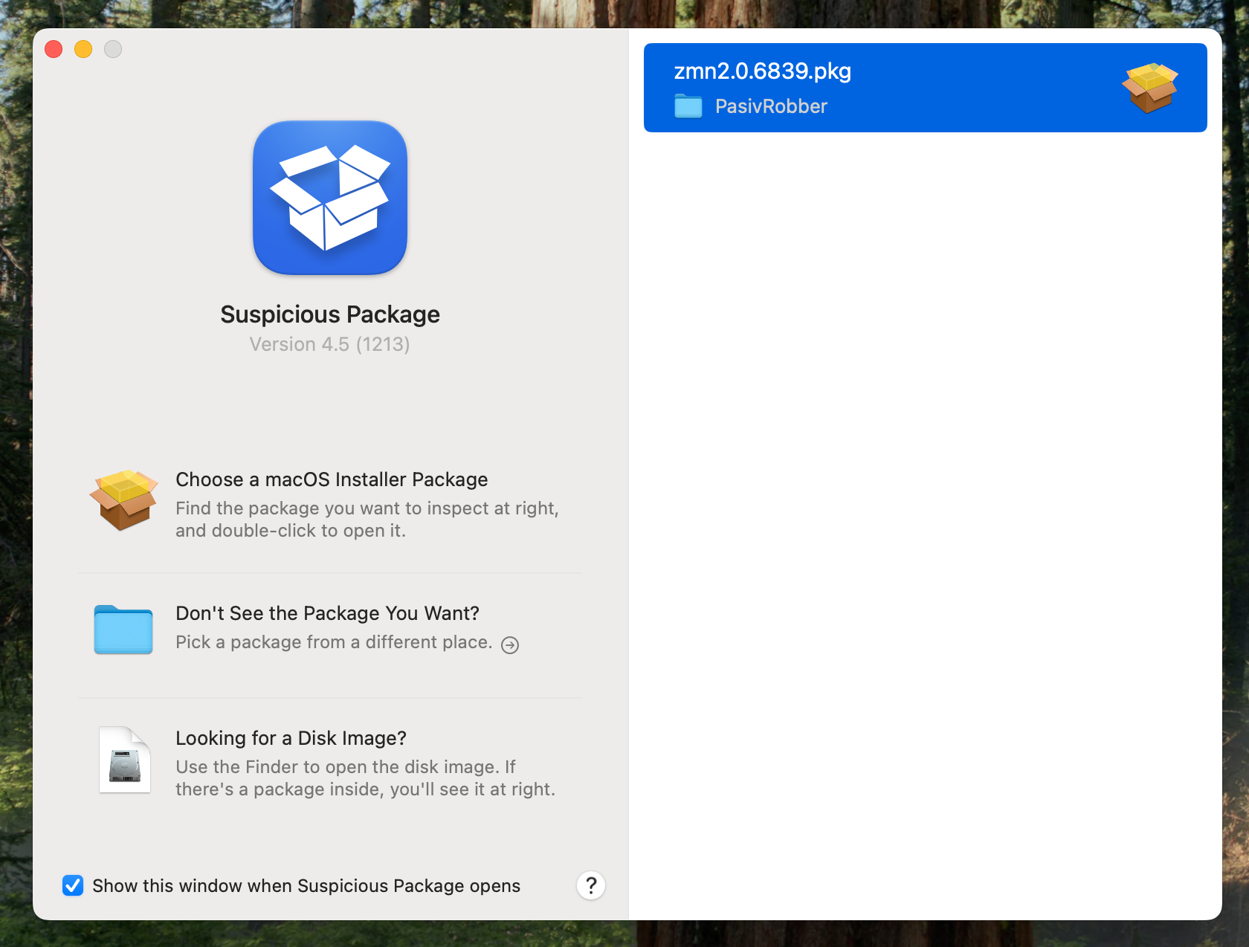Click the disk image document icon
Image resolution: width=1249 pixels, height=947 pixels.
tap(124, 760)
